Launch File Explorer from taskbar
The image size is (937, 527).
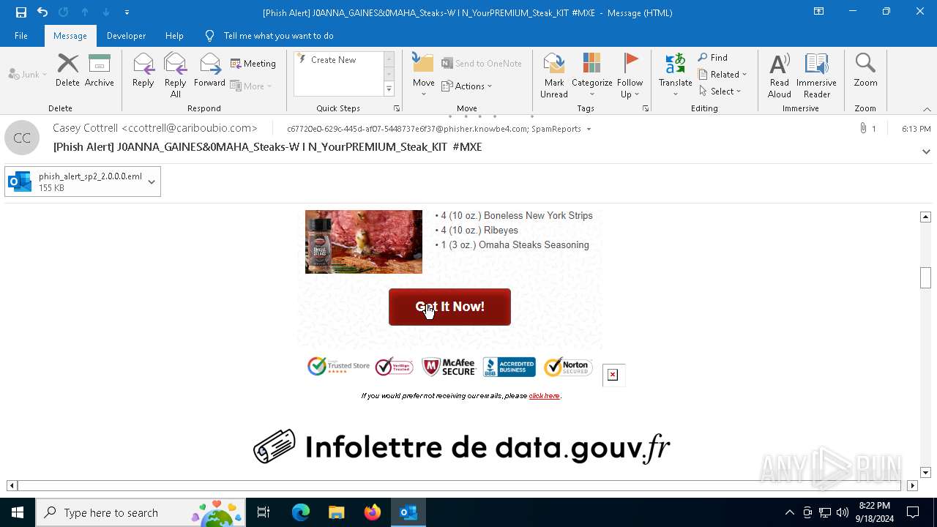[x=337, y=512]
